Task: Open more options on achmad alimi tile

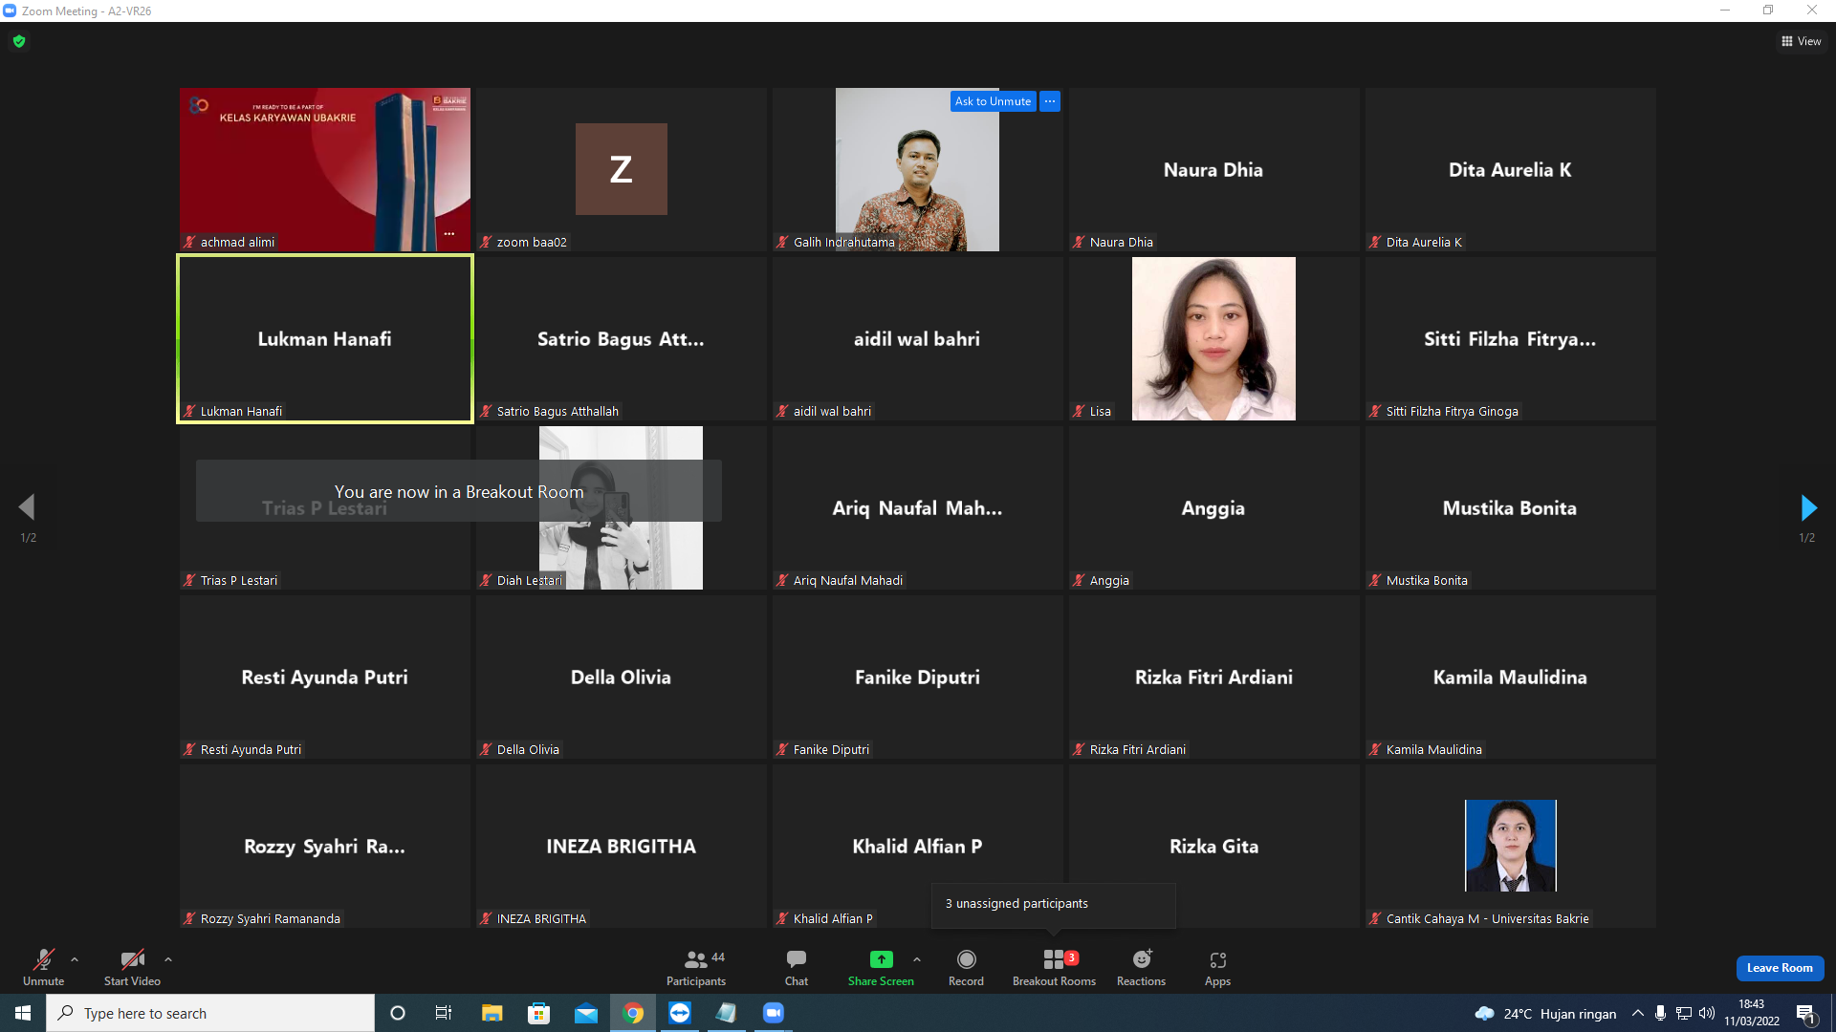Action: point(449,234)
